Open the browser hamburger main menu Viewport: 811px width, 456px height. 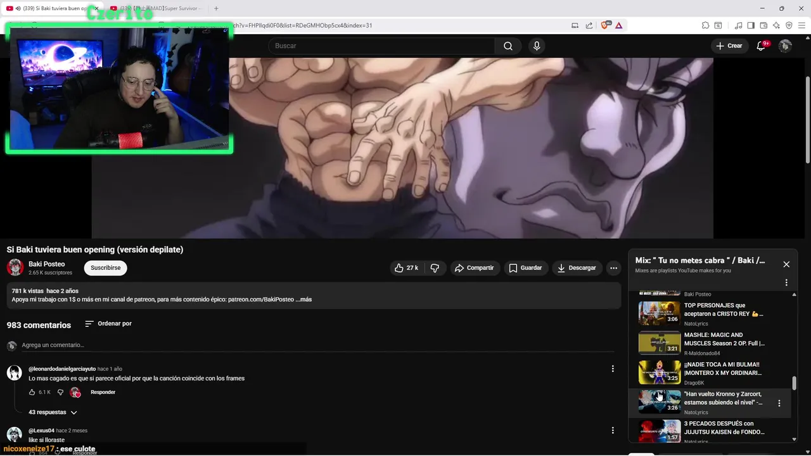(801, 25)
